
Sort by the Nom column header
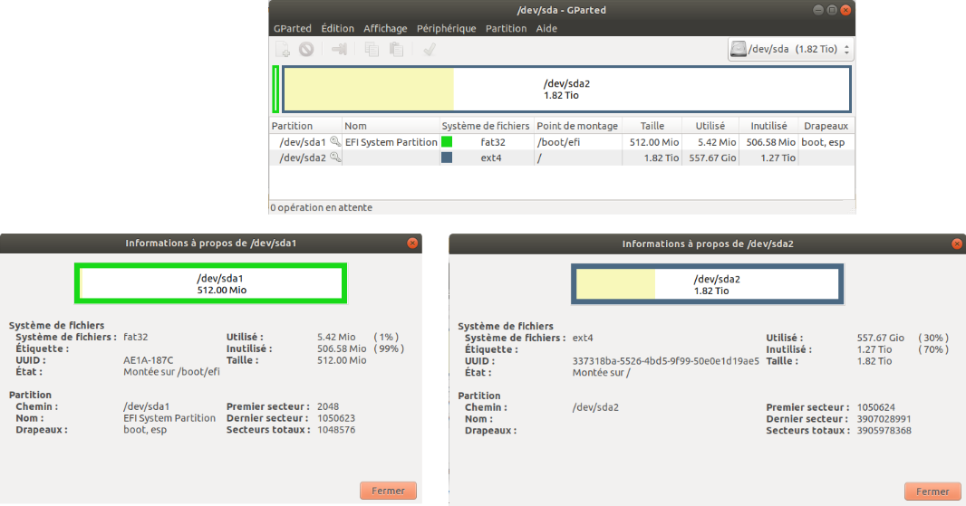point(391,126)
